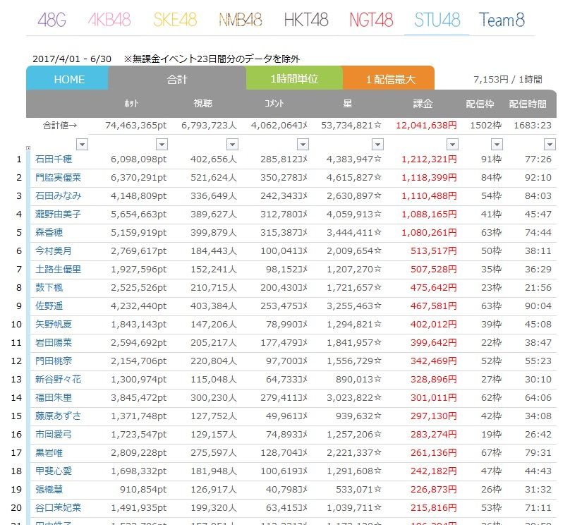Open member link 門脇実優菜
Viewport: 570px width, 525px height.
coord(58,177)
